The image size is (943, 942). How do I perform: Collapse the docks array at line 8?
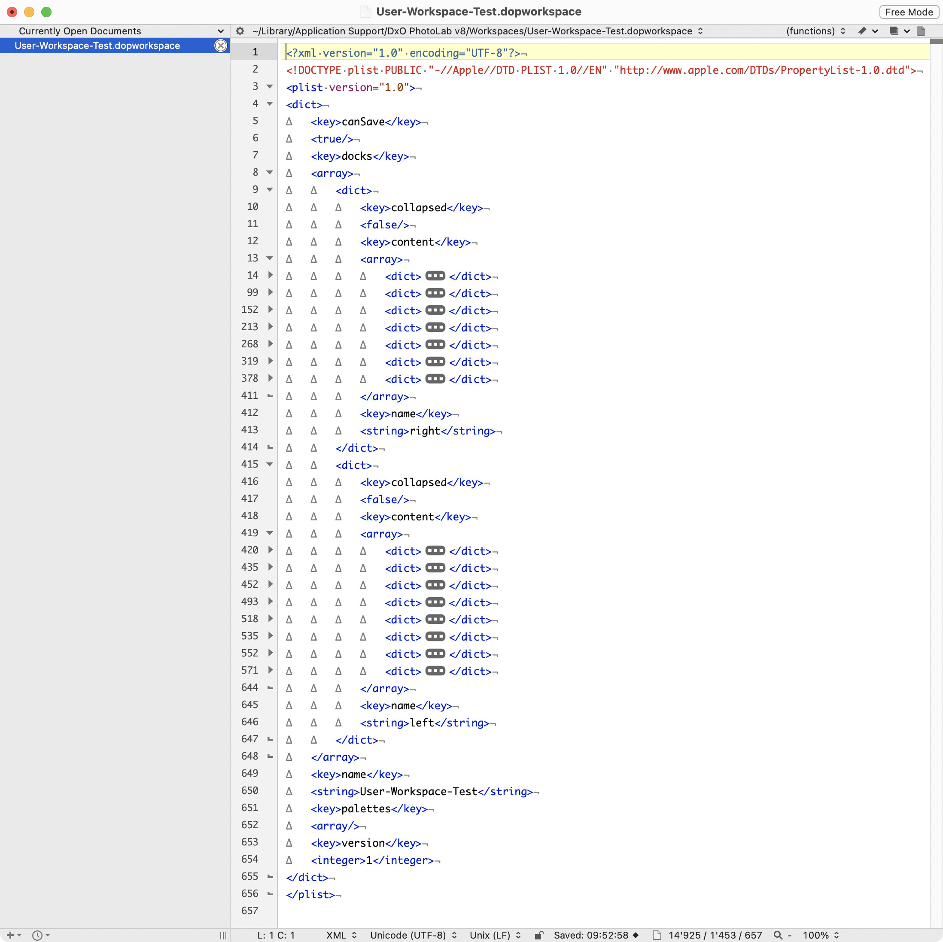click(x=269, y=172)
